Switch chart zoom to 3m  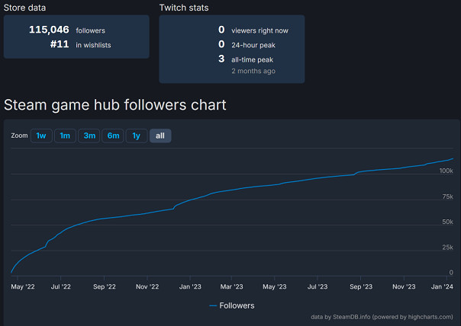coord(89,136)
